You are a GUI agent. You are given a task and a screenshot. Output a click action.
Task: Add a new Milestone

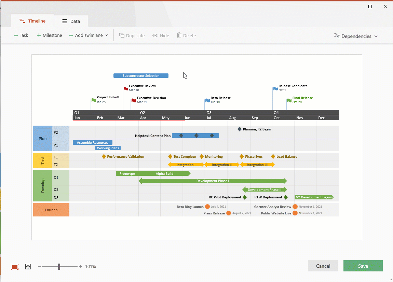click(x=49, y=35)
